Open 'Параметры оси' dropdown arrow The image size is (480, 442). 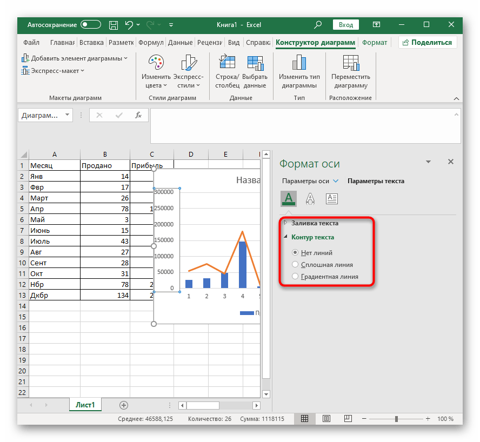click(x=336, y=181)
